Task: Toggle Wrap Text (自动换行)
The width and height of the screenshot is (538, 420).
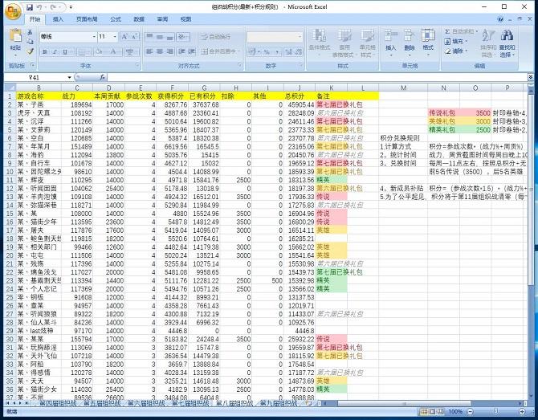Action: [x=215, y=37]
